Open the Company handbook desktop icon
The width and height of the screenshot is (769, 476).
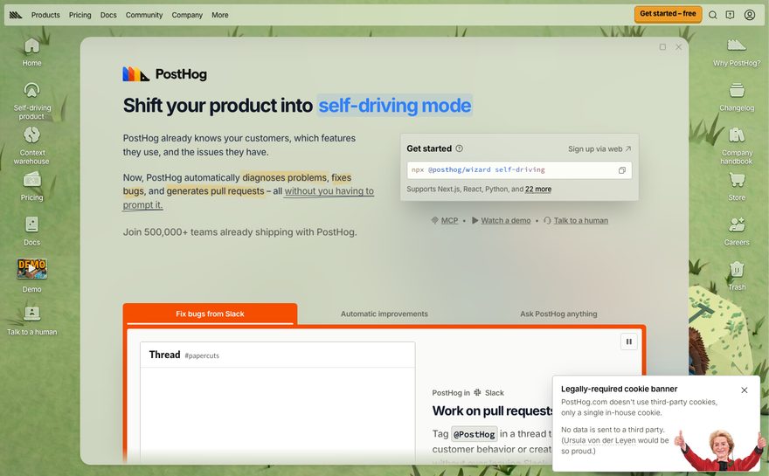[x=737, y=146]
